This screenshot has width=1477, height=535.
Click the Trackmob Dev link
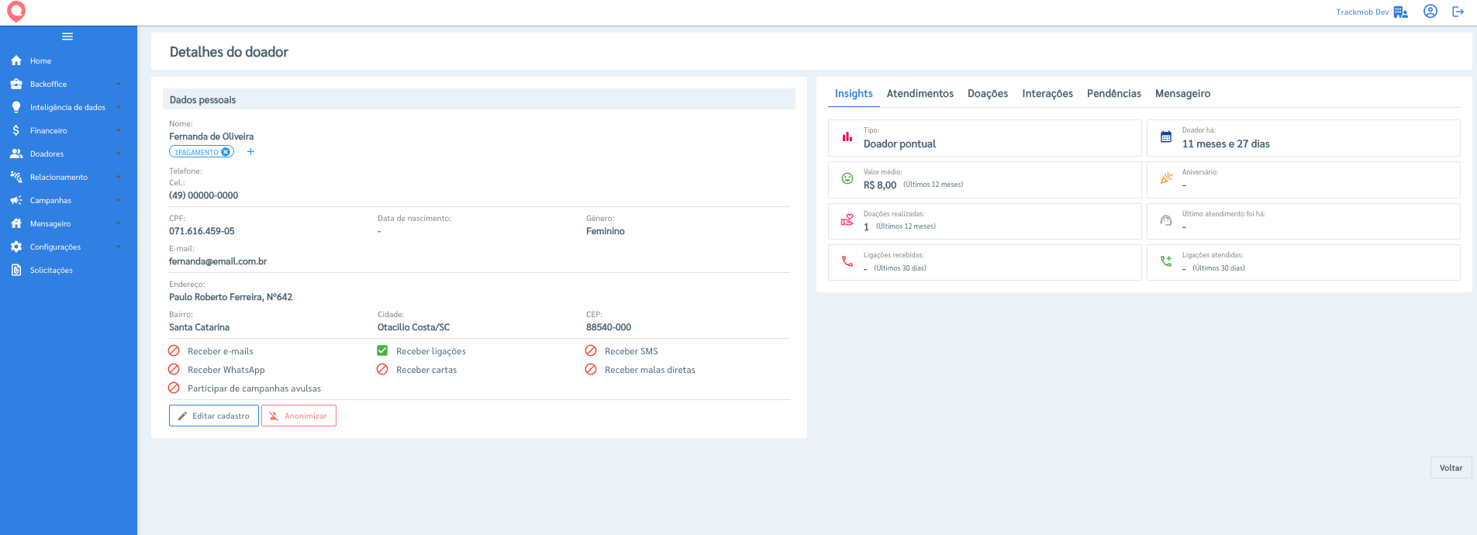1362,12
